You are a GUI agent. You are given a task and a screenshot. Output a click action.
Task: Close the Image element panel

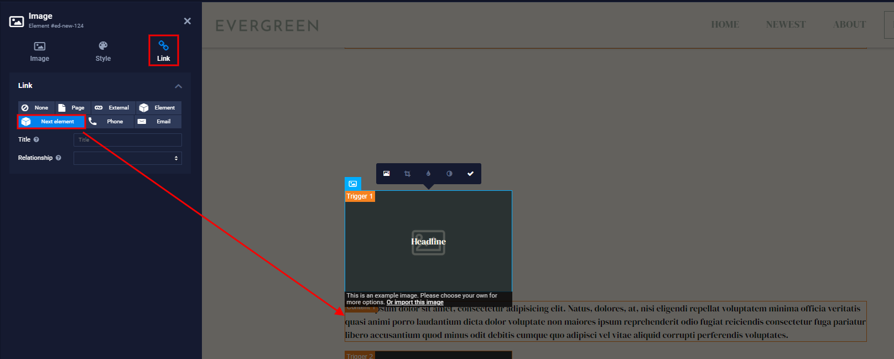188,21
